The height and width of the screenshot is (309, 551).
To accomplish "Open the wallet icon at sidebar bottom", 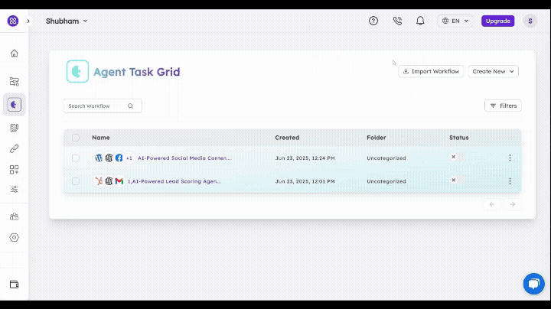I will coord(14,285).
